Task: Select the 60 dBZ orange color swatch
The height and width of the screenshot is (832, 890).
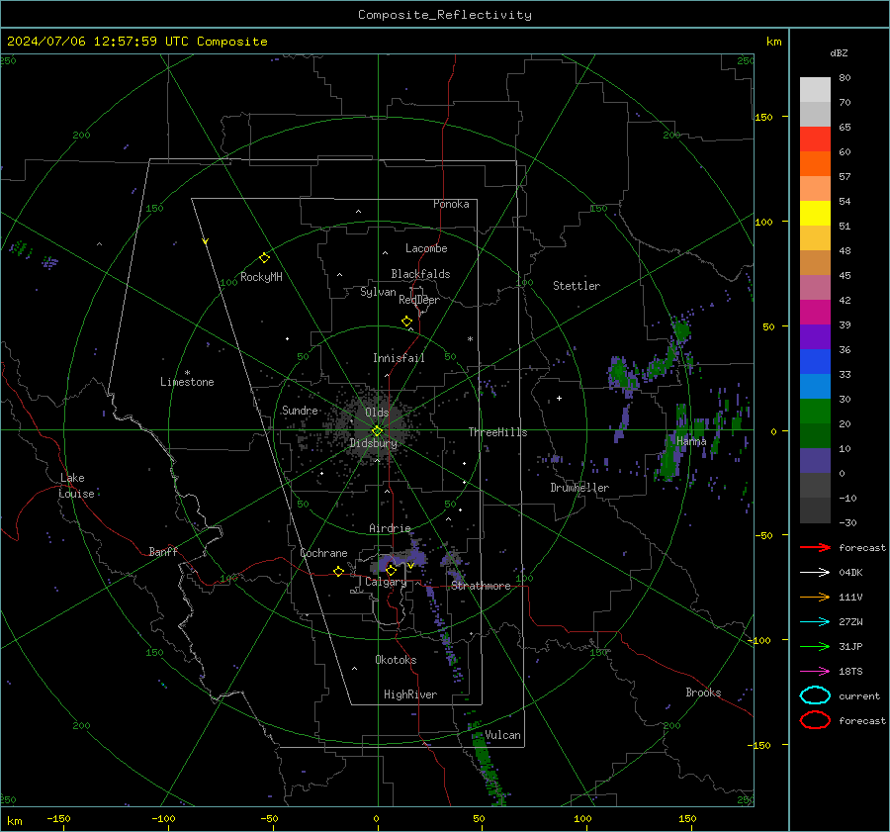Action: (x=815, y=164)
